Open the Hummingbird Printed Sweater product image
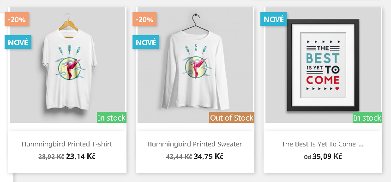This screenshot has width=391, height=182. tap(195, 65)
